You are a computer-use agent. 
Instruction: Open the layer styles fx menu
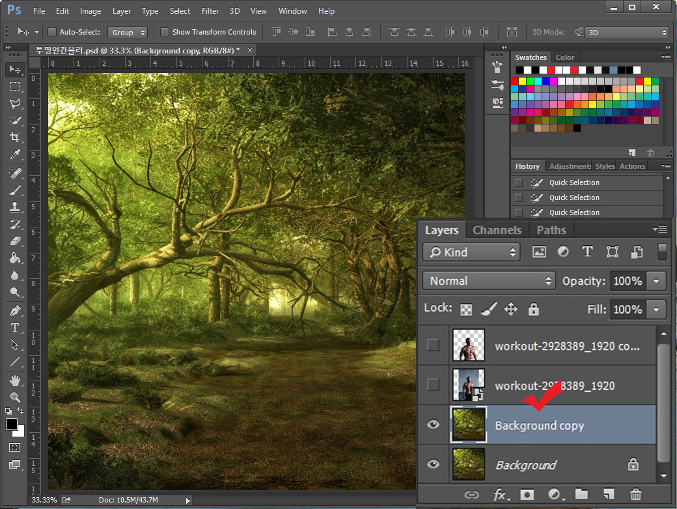(500, 495)
